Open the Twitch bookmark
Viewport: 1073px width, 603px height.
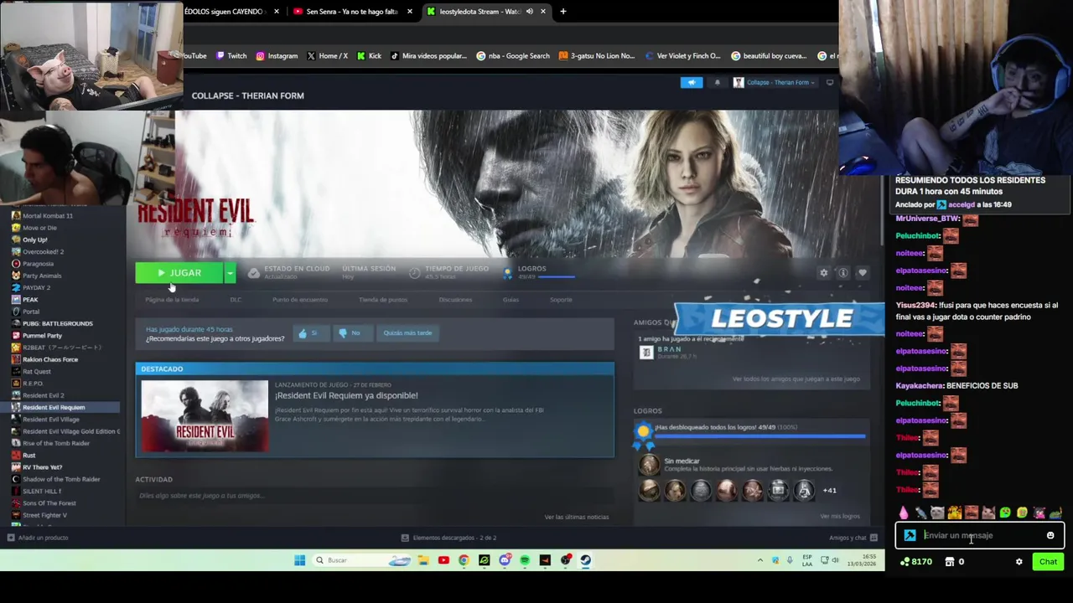231,56
